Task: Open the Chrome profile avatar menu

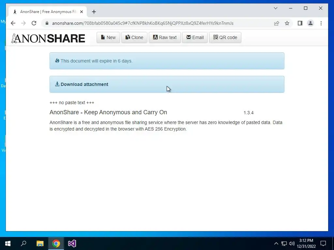Action: (x=311, y=23)
